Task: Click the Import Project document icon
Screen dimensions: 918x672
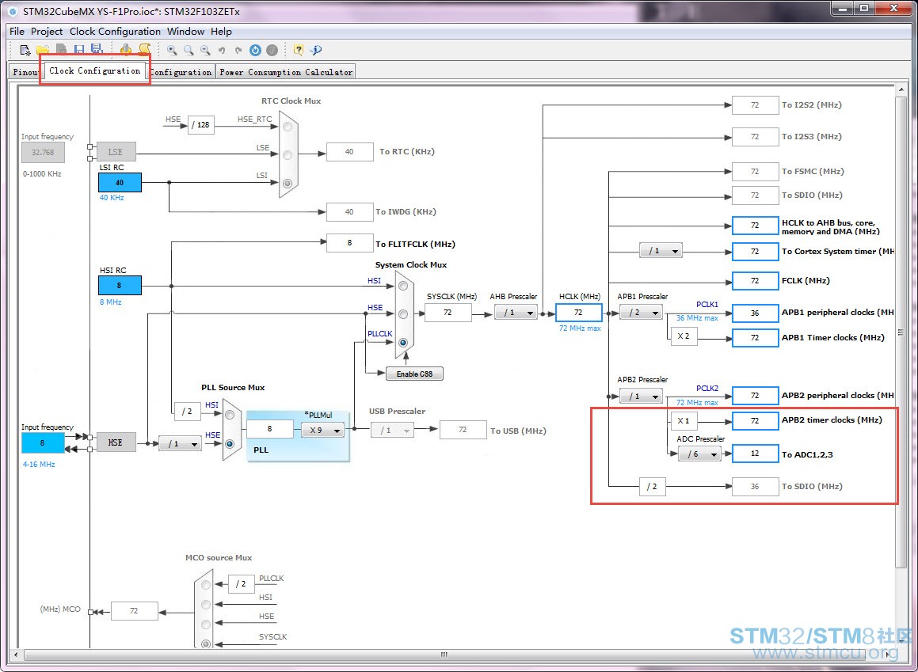Action: tap(61, 51)
